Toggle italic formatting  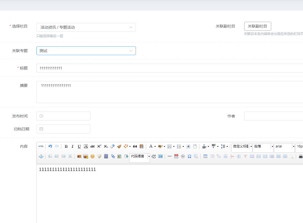pyautogui.click(x=72, y=146)
